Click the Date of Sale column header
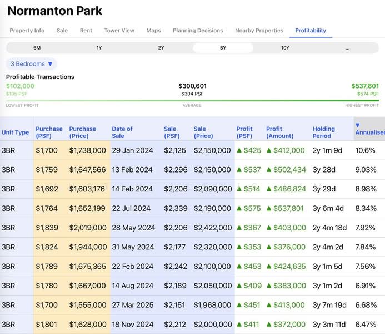This screenshot has height=334, width=385. click(x=122, y=132)
